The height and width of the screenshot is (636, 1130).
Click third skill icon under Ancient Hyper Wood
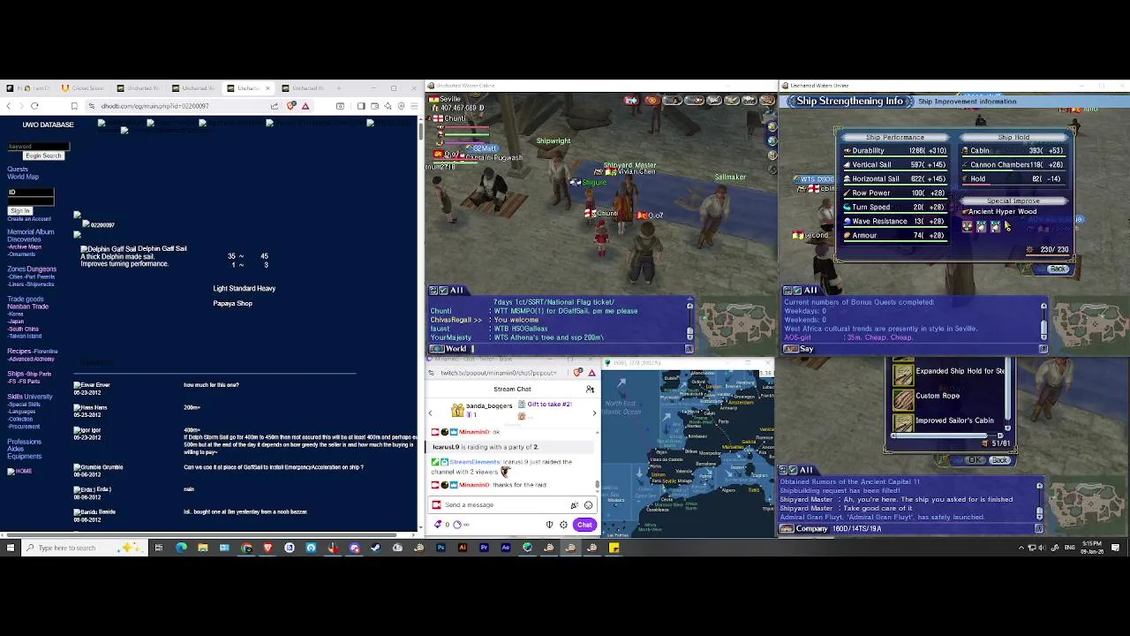point(995,227)
